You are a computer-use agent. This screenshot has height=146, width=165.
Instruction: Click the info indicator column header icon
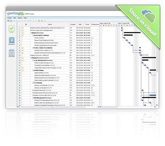pyautogui.click(x=26, y=25)
